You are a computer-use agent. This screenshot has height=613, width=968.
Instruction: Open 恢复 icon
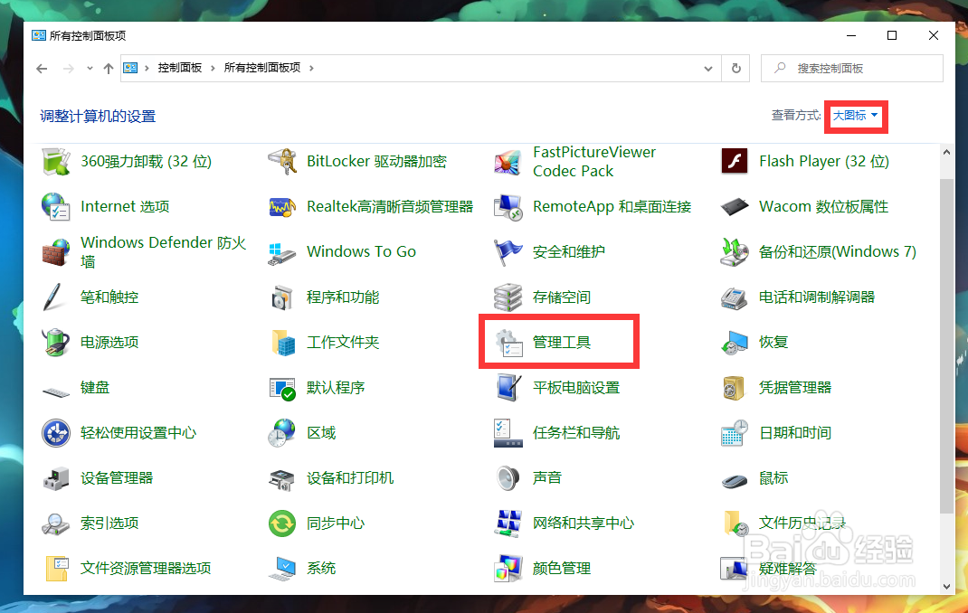click(735, 343)
